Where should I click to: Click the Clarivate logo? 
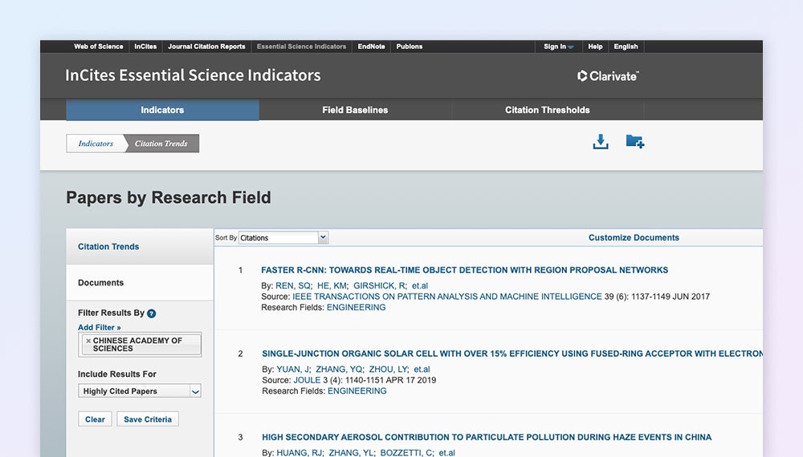(608, 76)
